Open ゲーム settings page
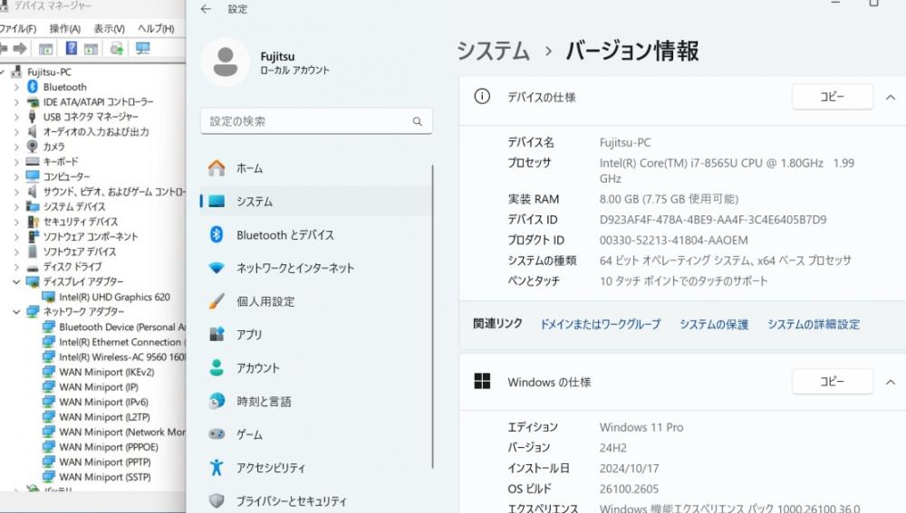 pyautogui.click(x=316, y=434)
